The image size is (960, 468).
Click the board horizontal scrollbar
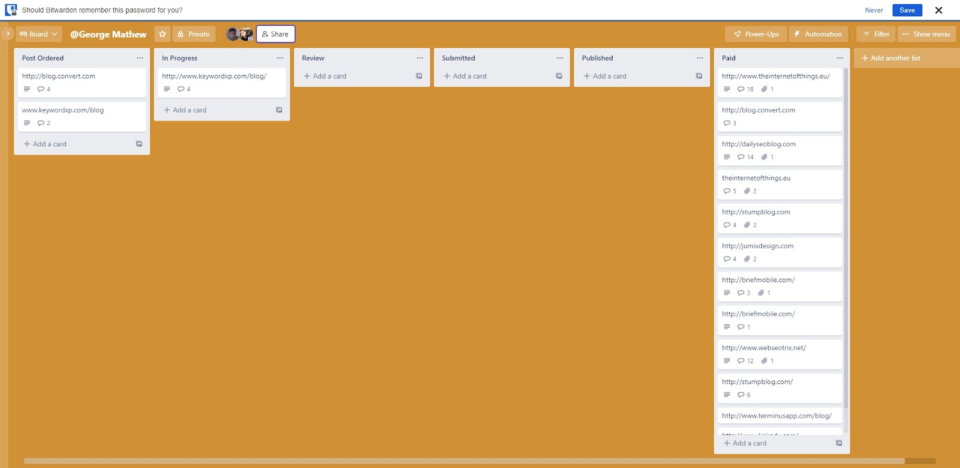click(464, 461)
